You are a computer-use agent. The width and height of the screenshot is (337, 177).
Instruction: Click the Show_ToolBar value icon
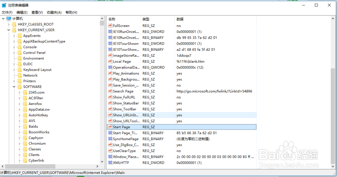pyautogui.click(x=110, y=109)
